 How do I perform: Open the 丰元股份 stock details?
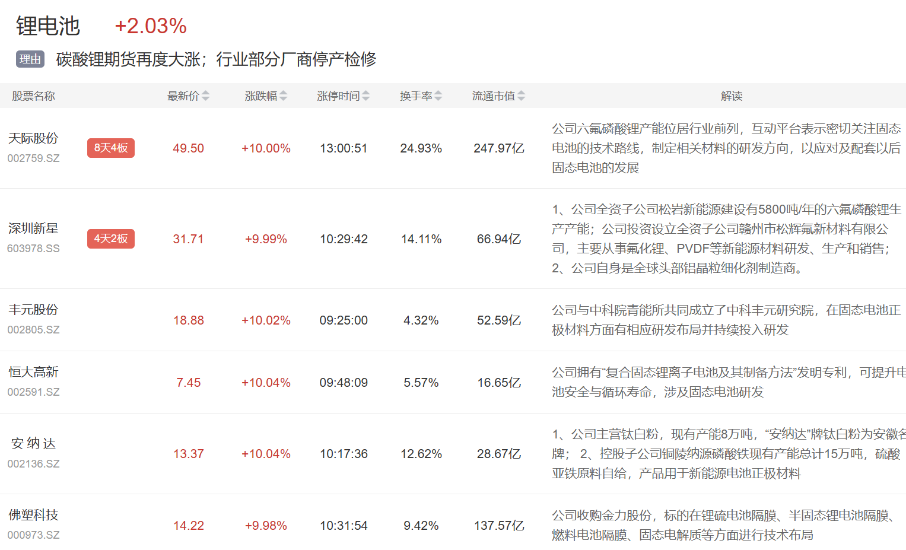[33, 310]
